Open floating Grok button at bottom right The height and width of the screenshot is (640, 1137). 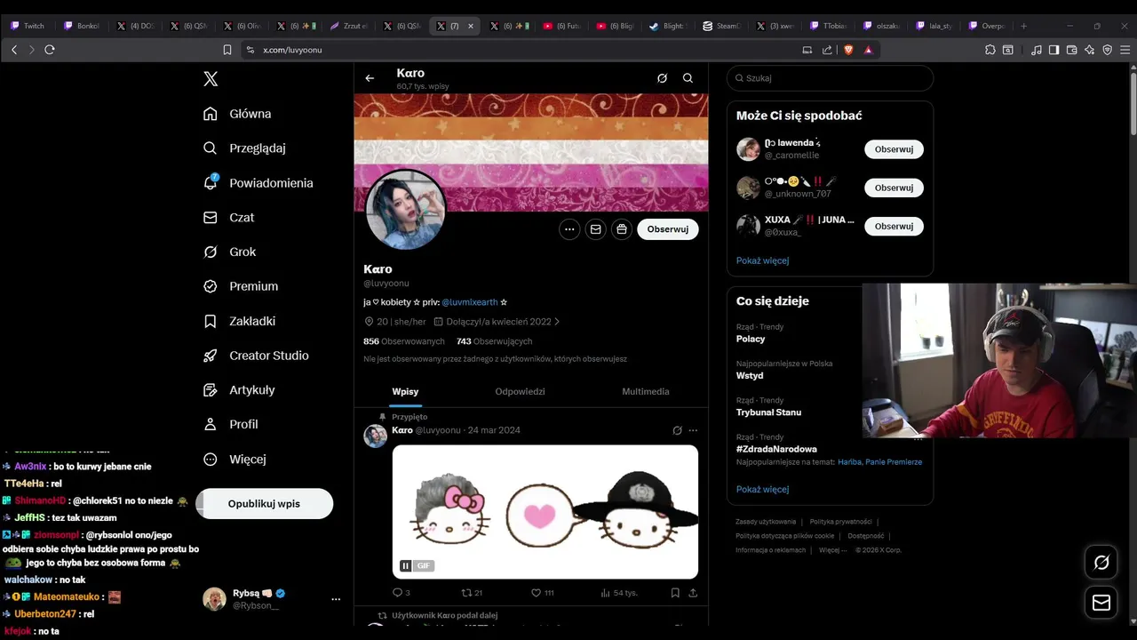pos(1101,562)
